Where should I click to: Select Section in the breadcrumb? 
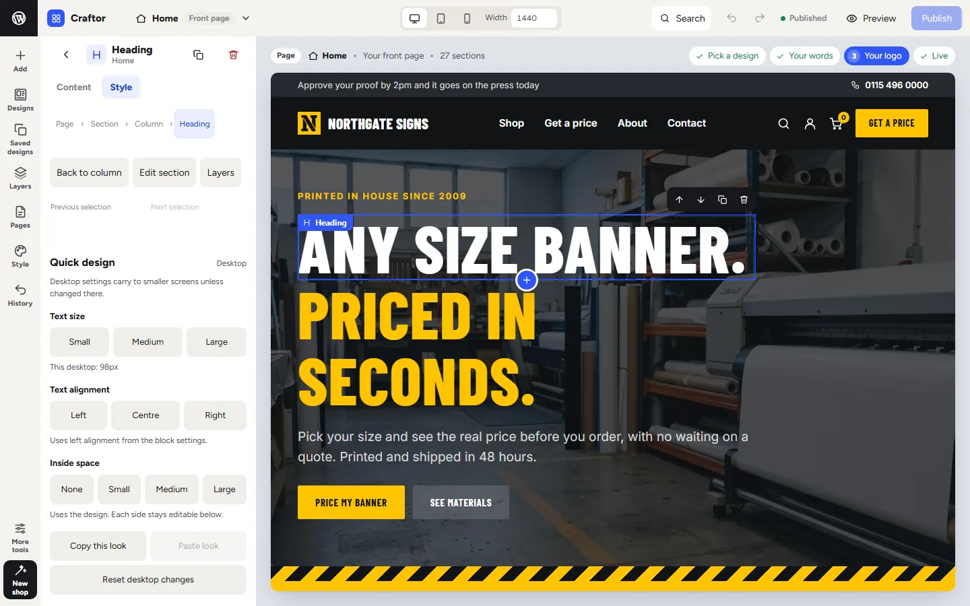(x=104, y=124)
